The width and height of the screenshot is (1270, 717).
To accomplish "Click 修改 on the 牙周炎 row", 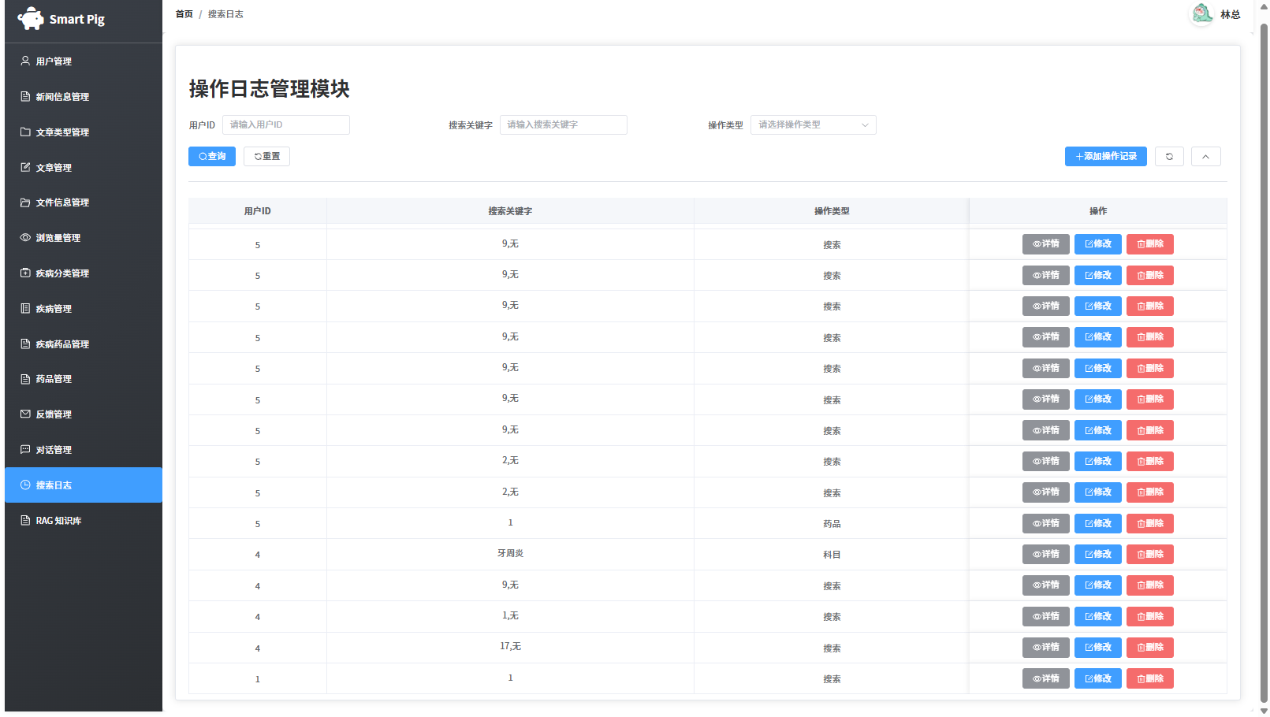I will click(1097, 555).
